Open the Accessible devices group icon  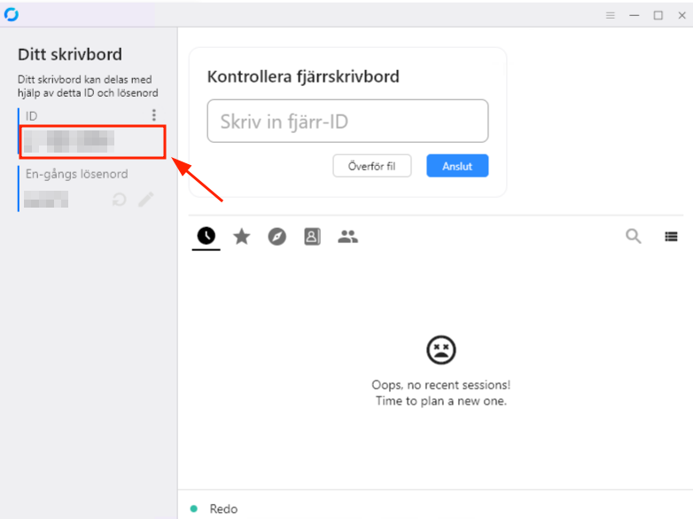tap(347, 237)
